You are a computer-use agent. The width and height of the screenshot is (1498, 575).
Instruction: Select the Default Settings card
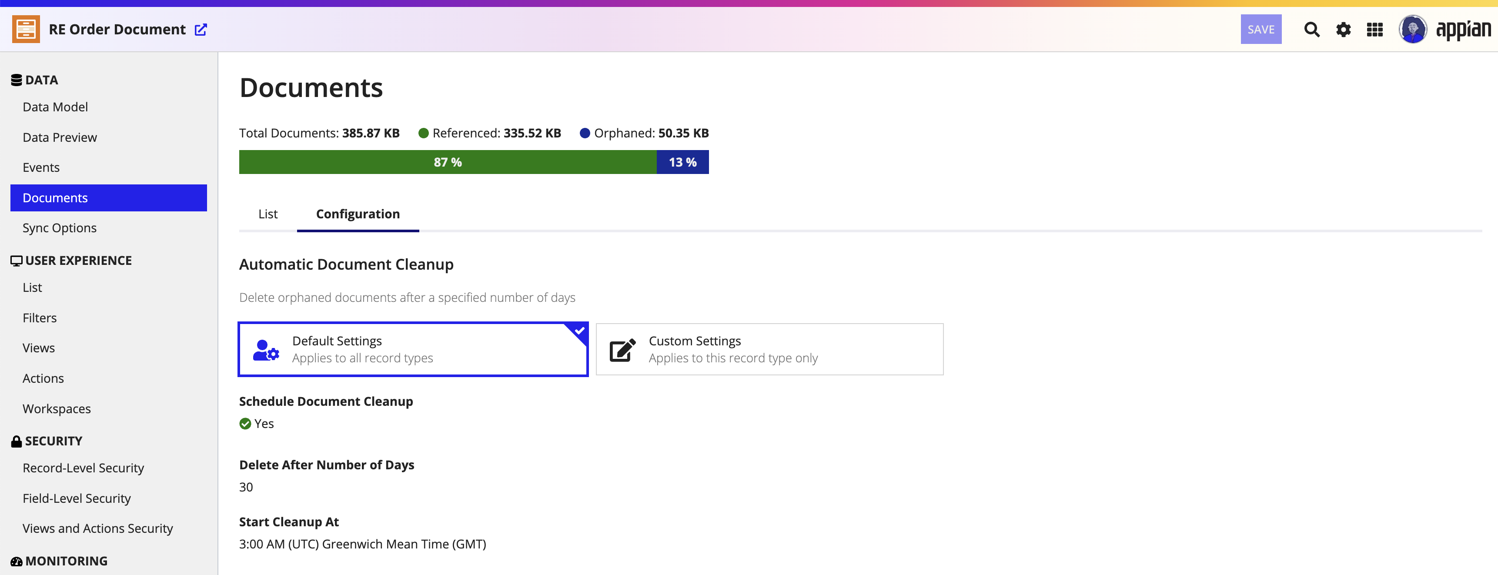(413, 349)
